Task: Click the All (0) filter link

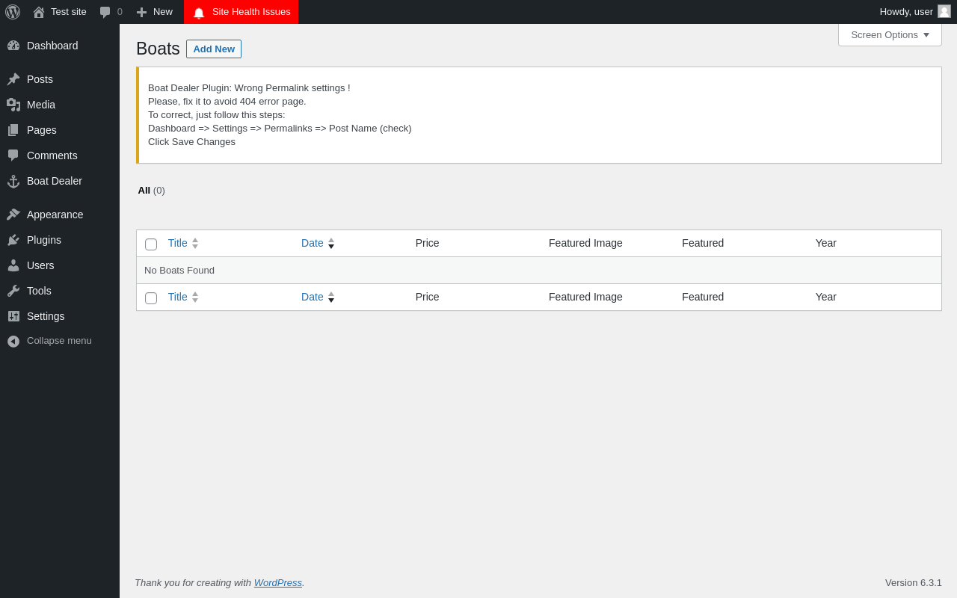Action: 152,191
